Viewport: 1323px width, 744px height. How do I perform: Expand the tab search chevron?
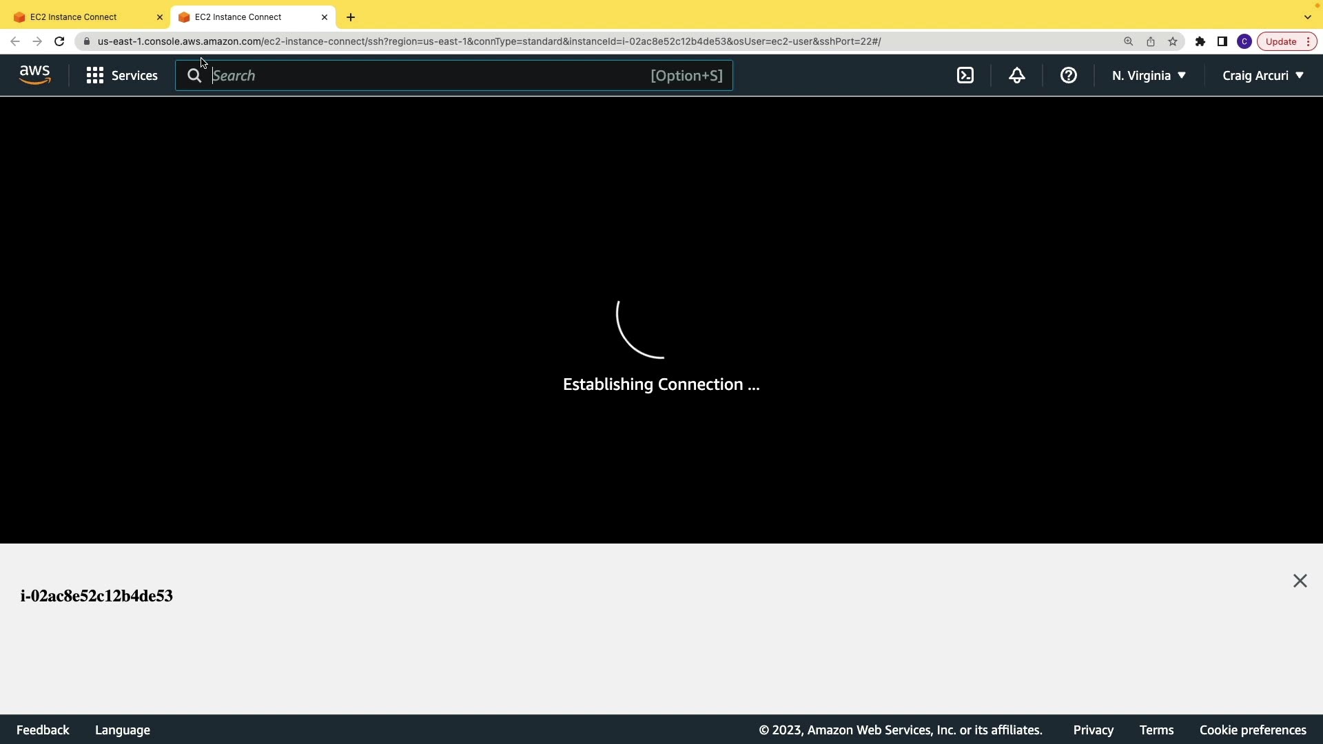coord(1308,17)
